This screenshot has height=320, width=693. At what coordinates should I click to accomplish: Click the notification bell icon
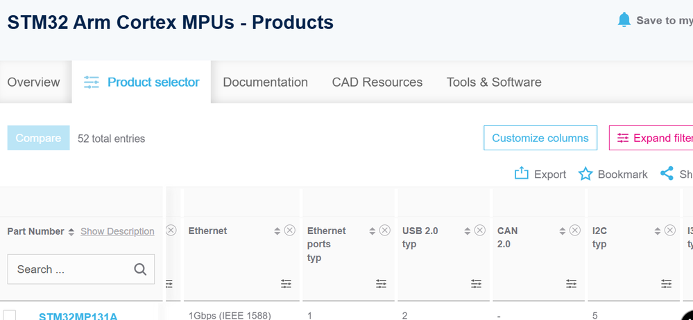pyautogui.click(x=624, y=20)
